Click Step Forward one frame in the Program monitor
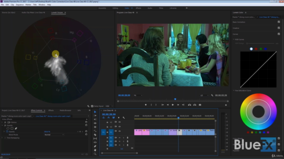284x159 pixels. pyautogui.click(x=178, y=105)
